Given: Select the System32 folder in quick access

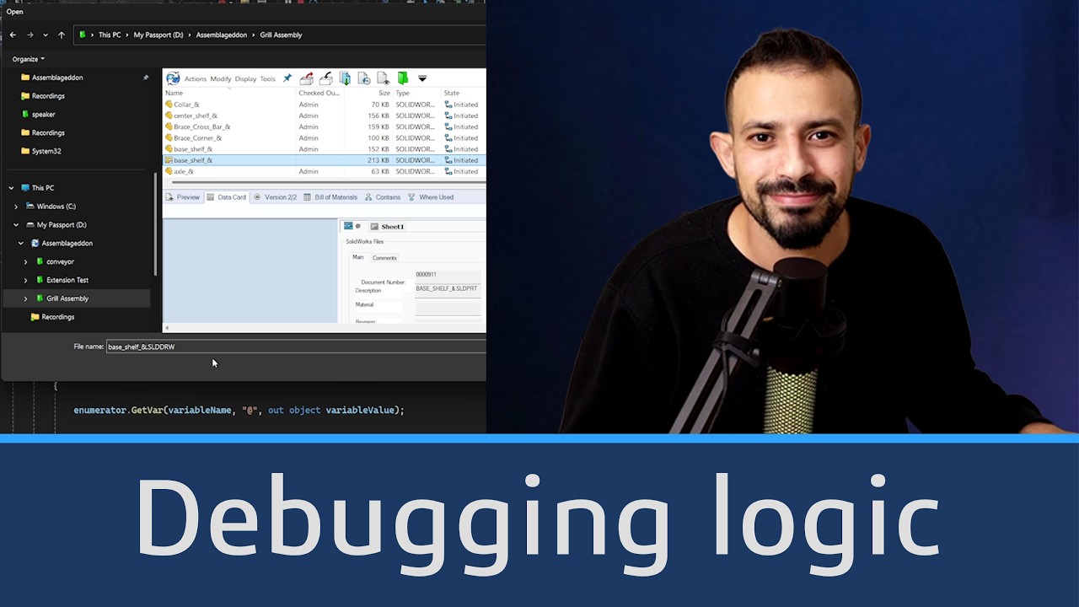Looking at the screenshot, I should click(x=46, y=151).
